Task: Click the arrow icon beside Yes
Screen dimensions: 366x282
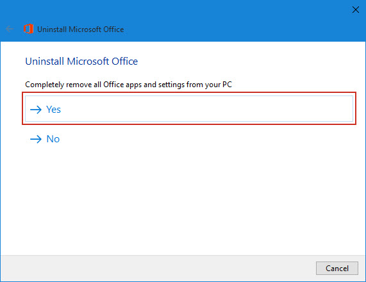Action: point(36,110)
